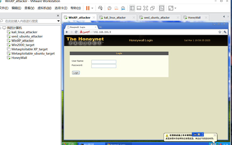Image resolution: width=232 pixels, height=145 pixels.
Task: Select Metasploitable XP_target in the library
Action: pos(30,49)
